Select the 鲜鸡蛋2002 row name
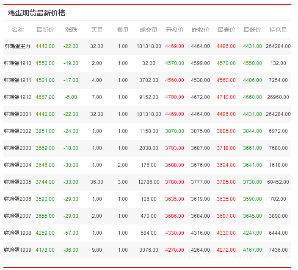The height and width of the screenshot is (270, 298). point(17,131)
